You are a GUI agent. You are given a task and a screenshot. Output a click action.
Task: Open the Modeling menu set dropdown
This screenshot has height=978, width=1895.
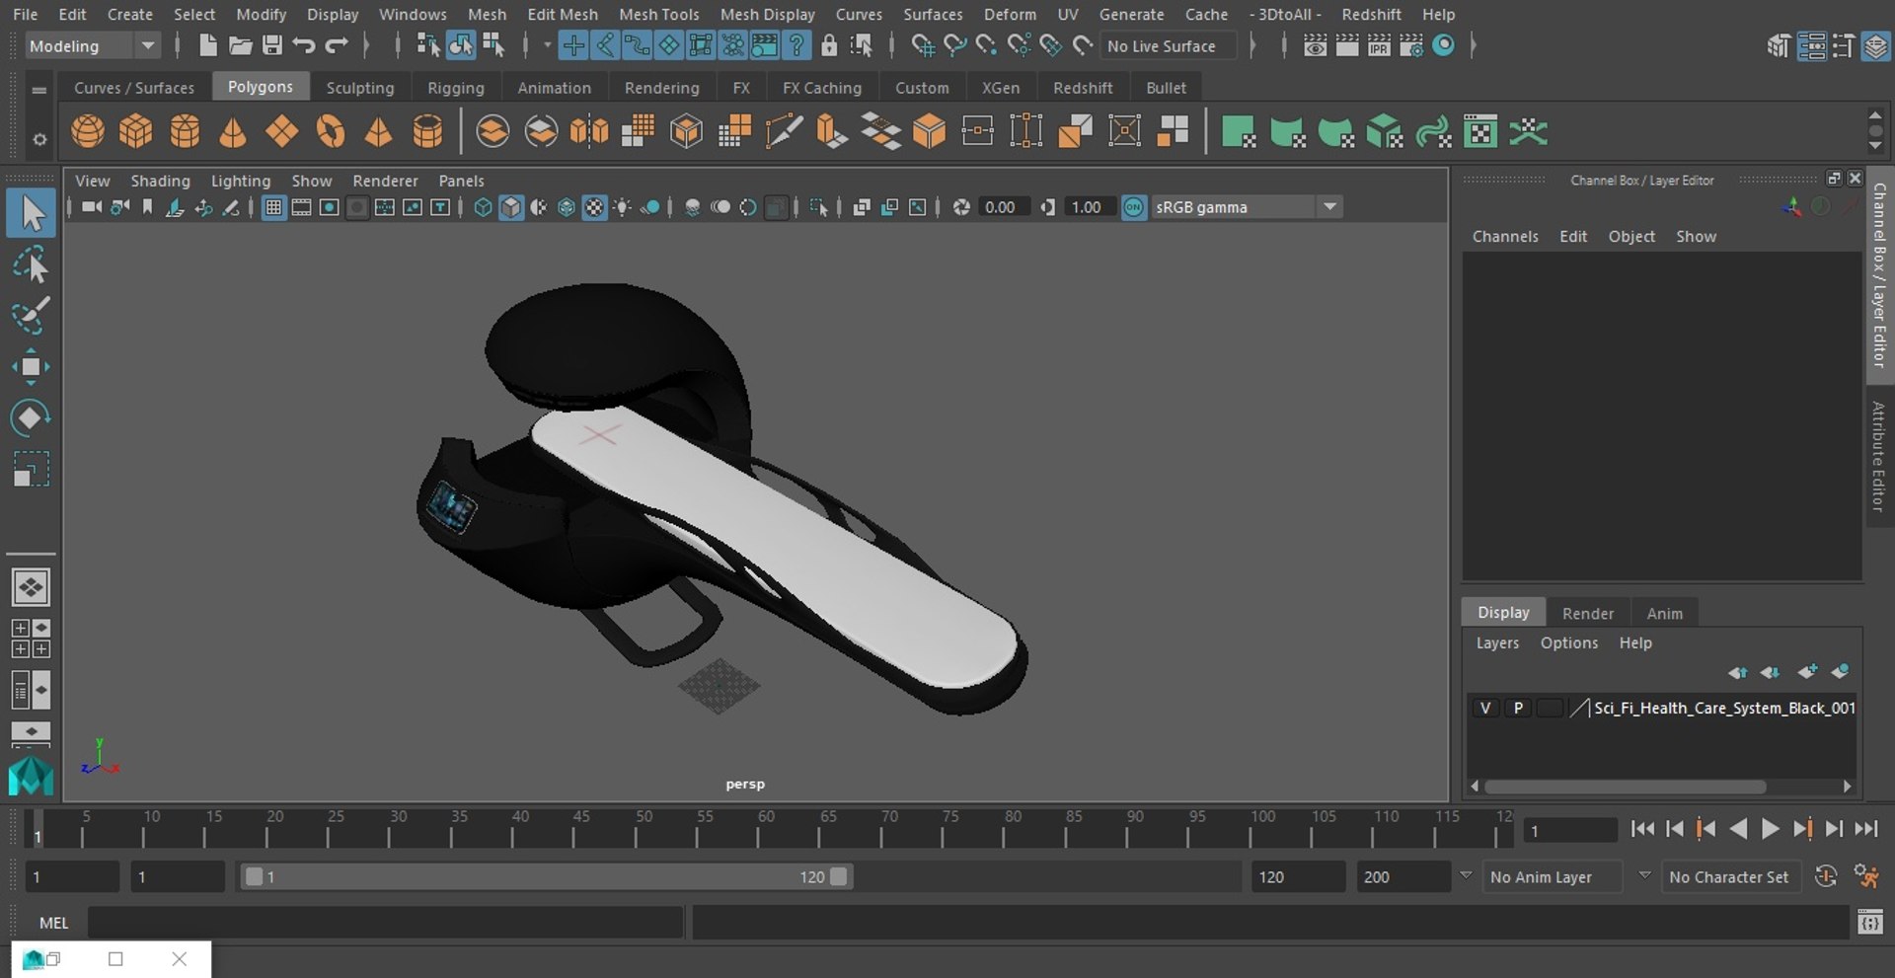[91, 45]
